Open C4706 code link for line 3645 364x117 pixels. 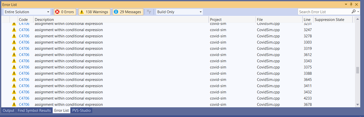pos(24,80)
